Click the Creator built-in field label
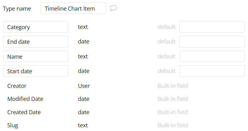Image resolution: width=248 pixels, height=131 pixels. [17, 86]
